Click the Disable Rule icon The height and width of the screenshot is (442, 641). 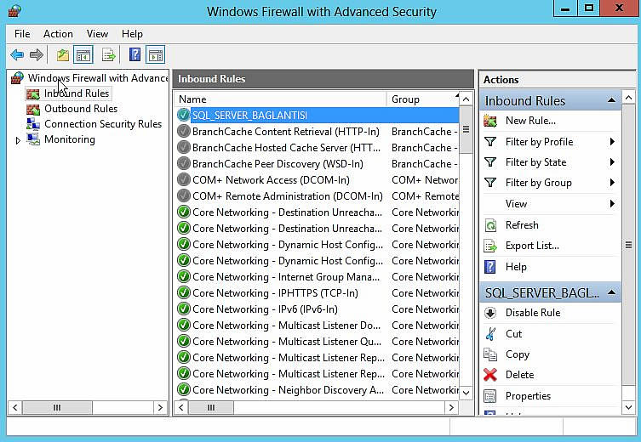tap(490, 313)
